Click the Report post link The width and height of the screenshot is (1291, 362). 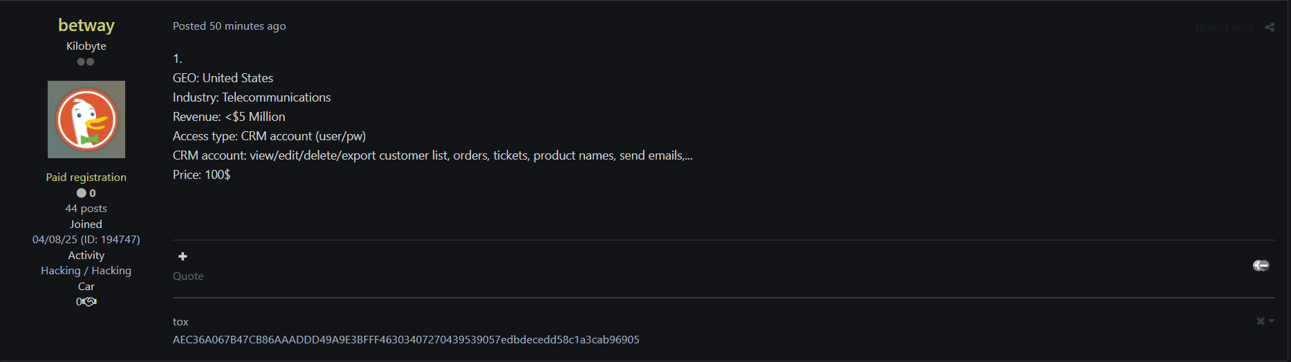click(1224, 28)
